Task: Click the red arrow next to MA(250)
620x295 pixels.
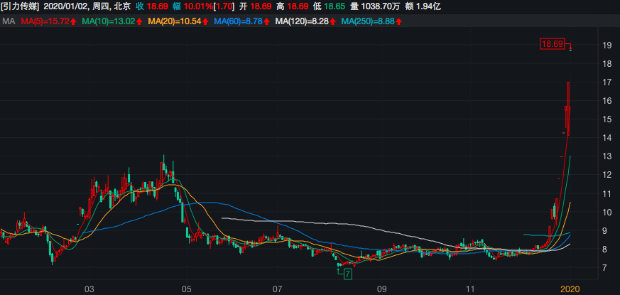Action: (x=398, y=22)
